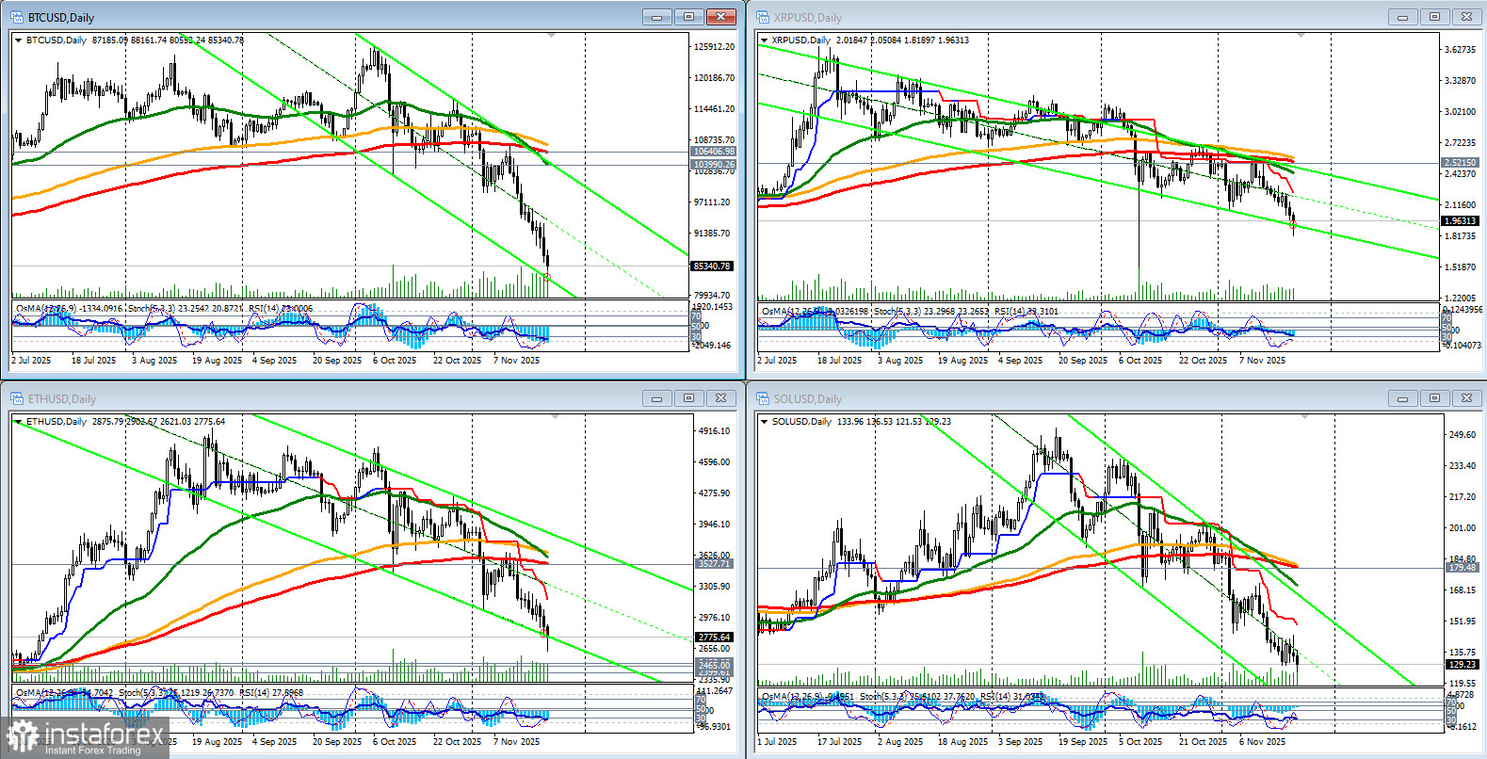
Task: Click the 6 Nov 2025 date on SOLUSD chart
Action: (1262, 742)
